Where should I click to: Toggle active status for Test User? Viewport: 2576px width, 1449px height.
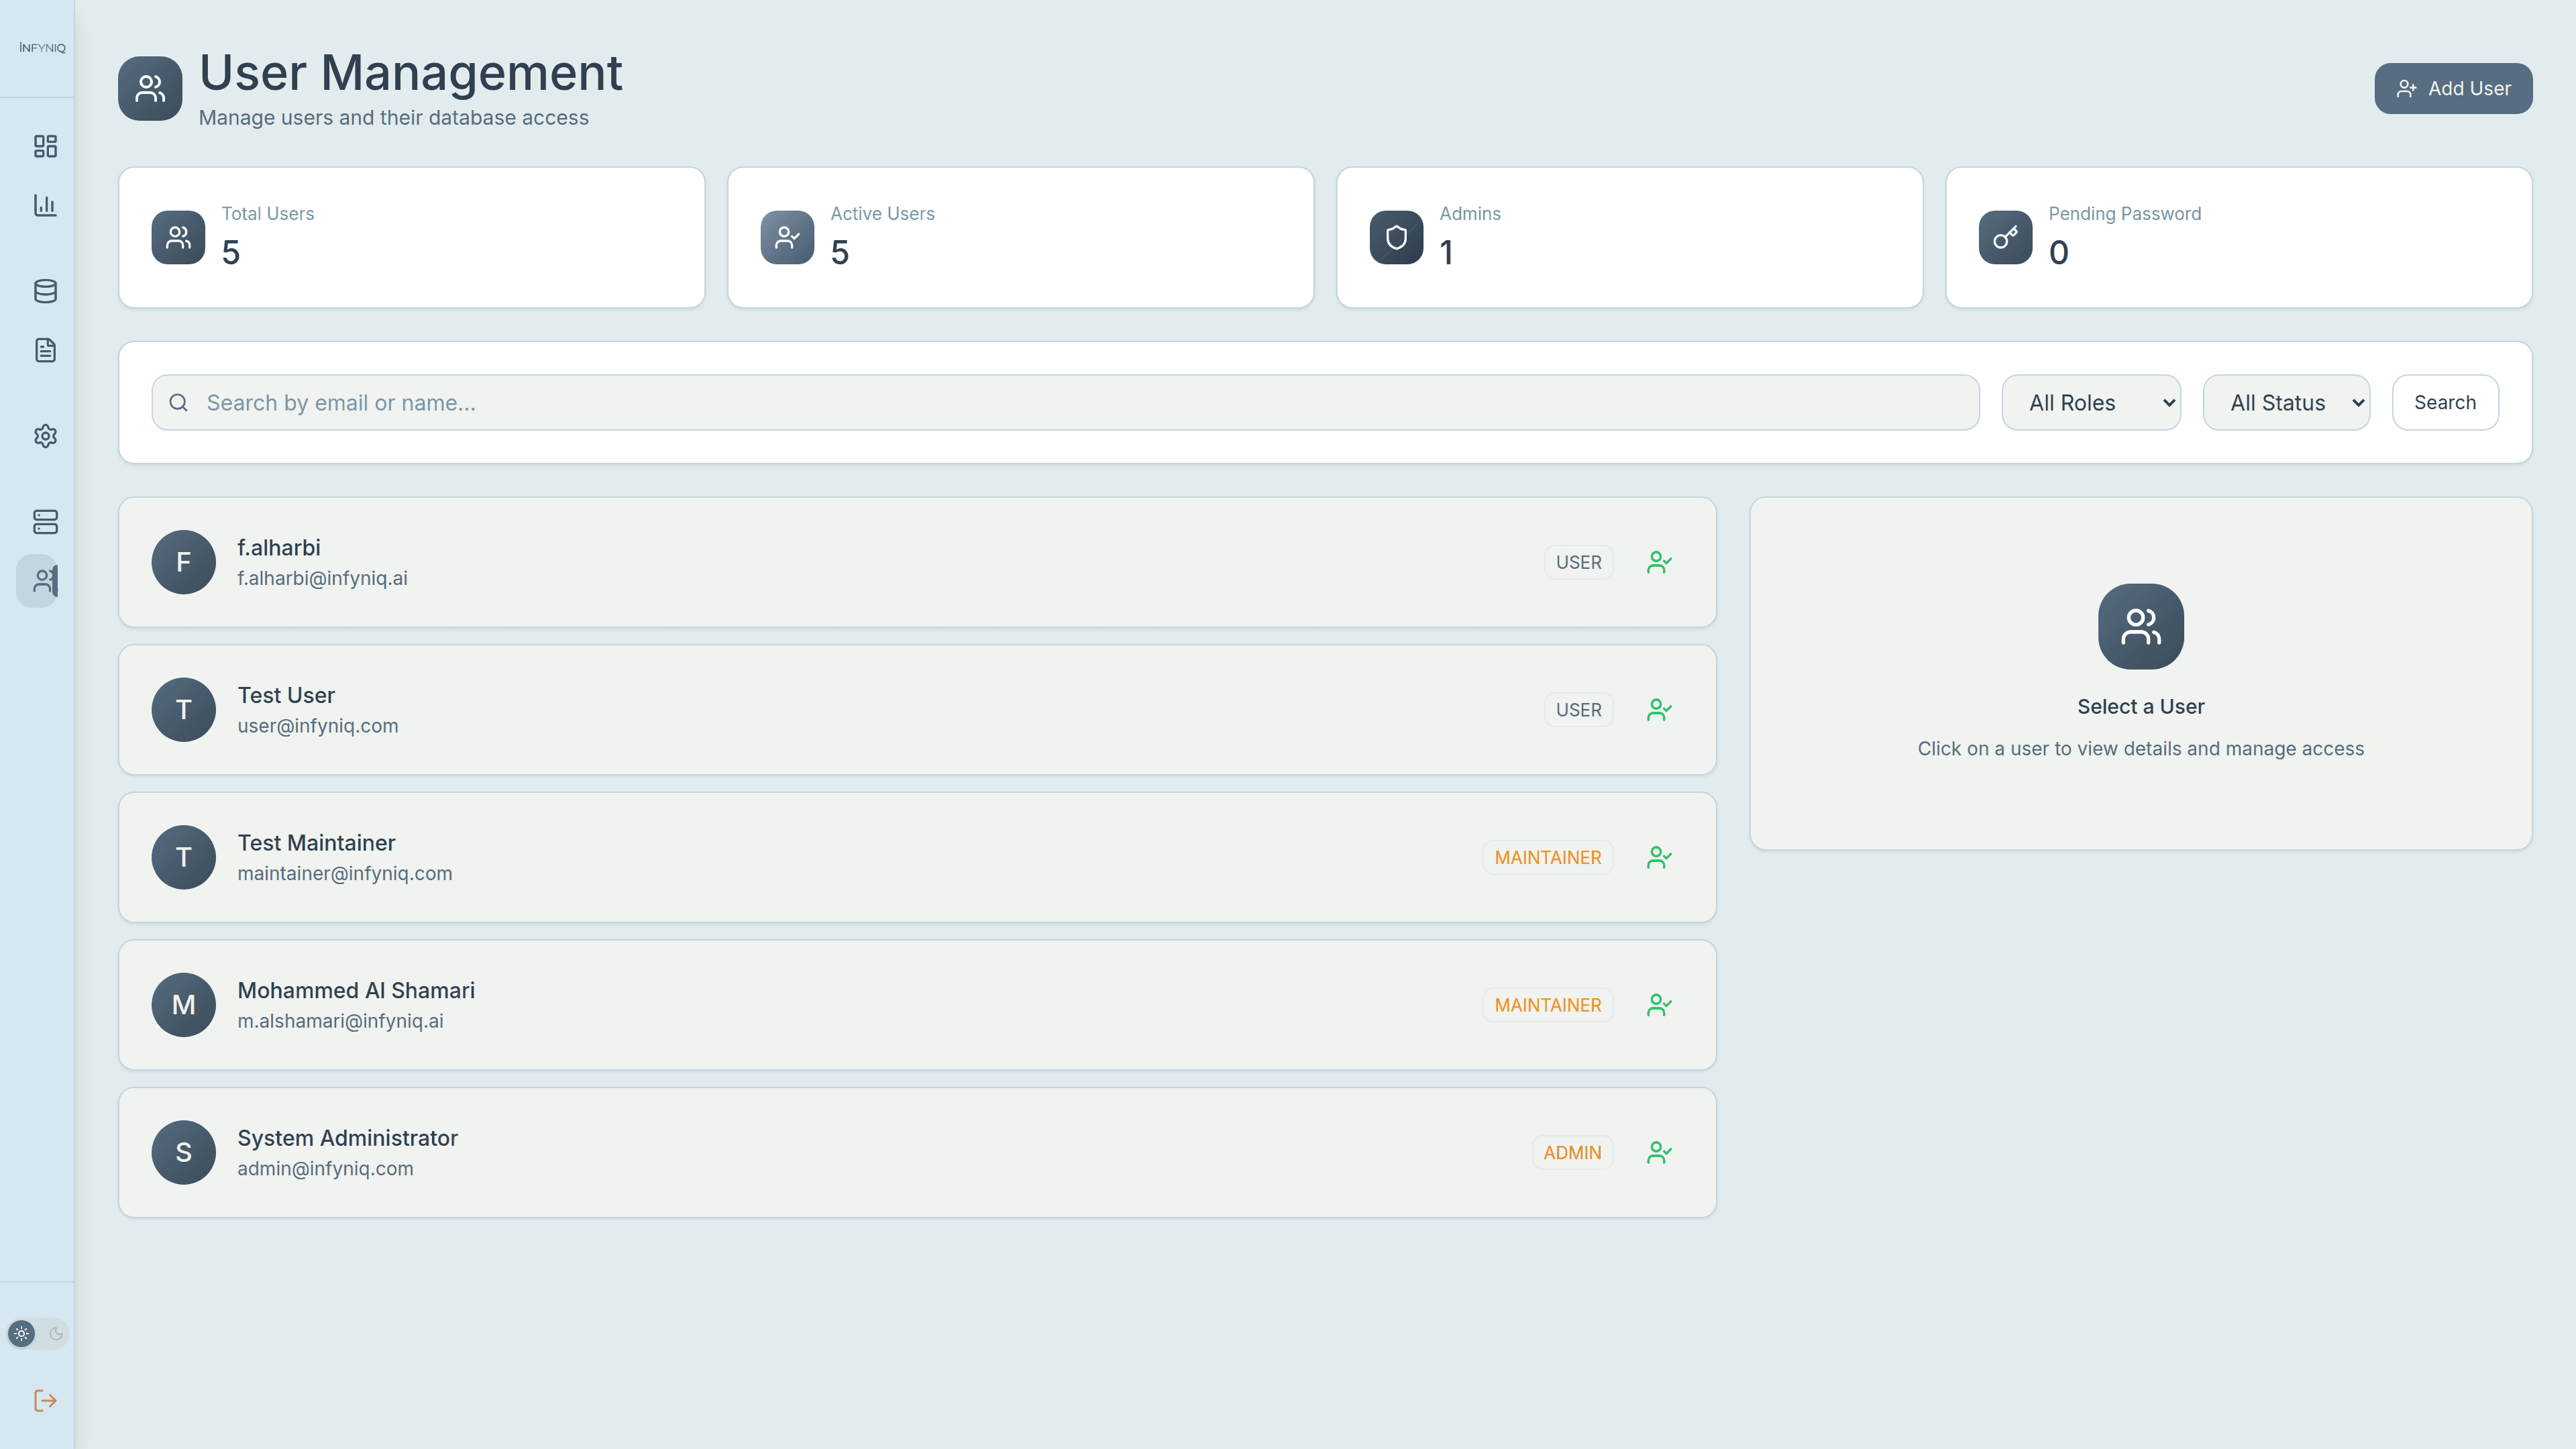coord(1659,709)
